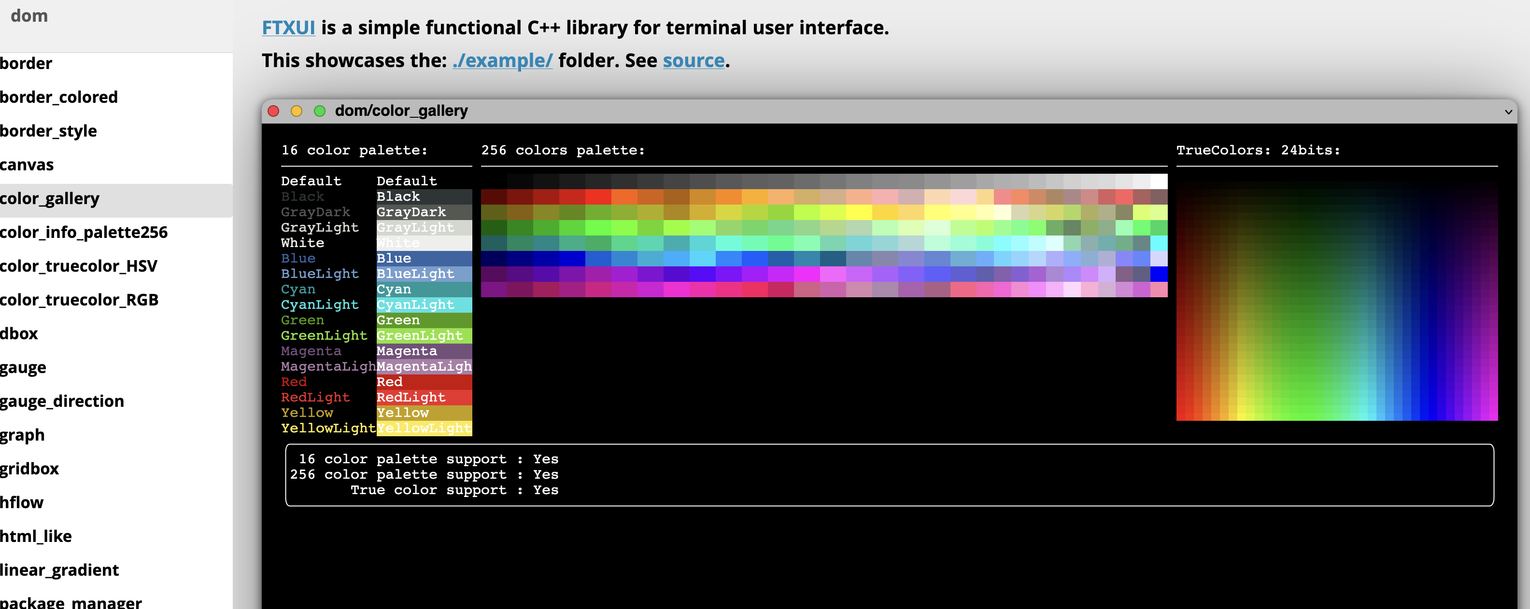Click the Magenta background swatch
Screen dimensions: 1530x609
point(424,351)
